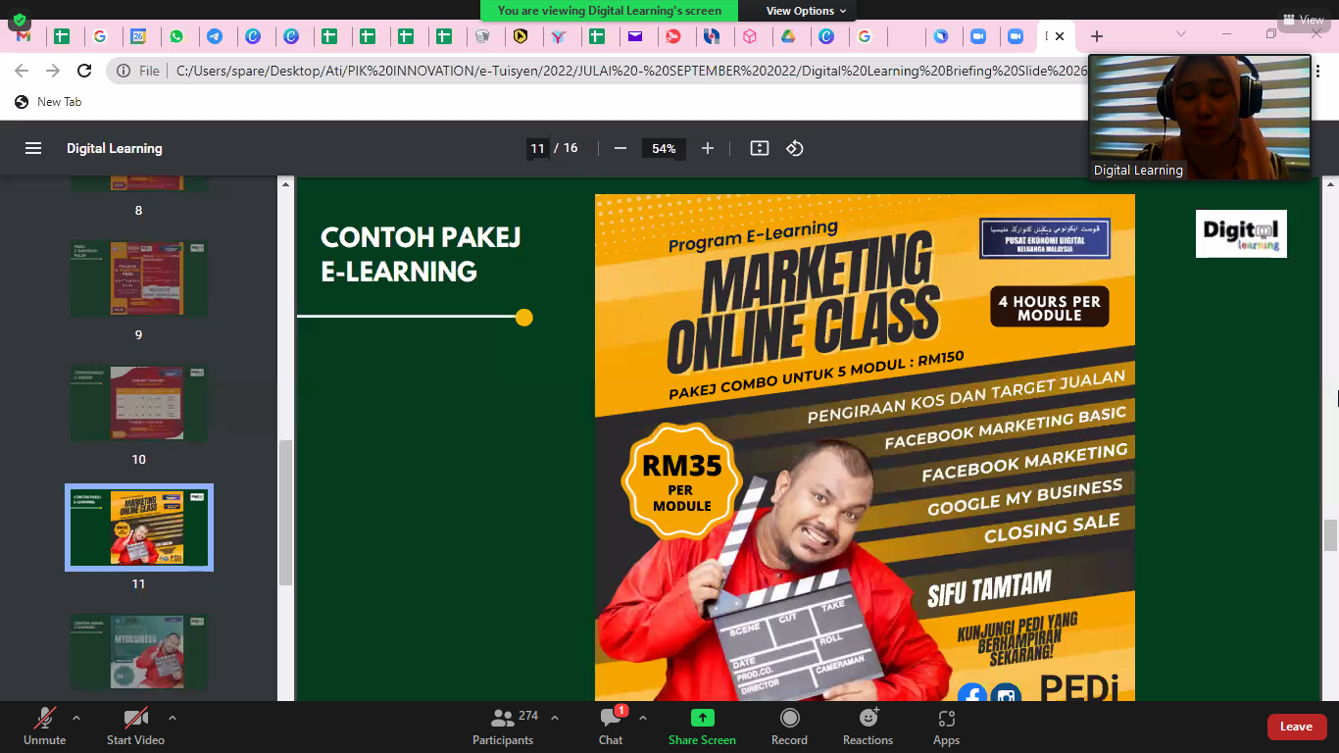Switch to the Google Drive tab
The image size is (1339, 753).
787,36
